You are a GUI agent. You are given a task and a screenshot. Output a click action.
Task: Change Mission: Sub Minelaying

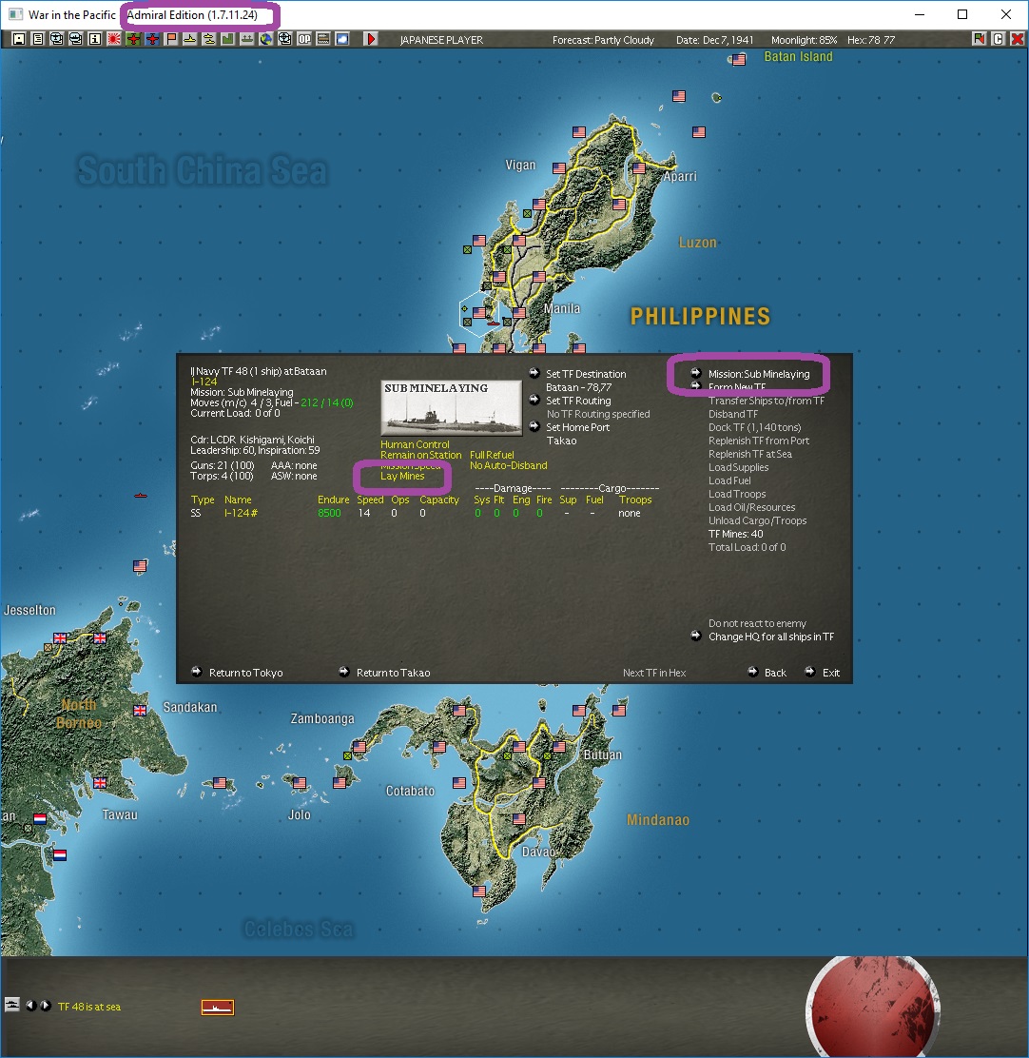click(759, 374)
